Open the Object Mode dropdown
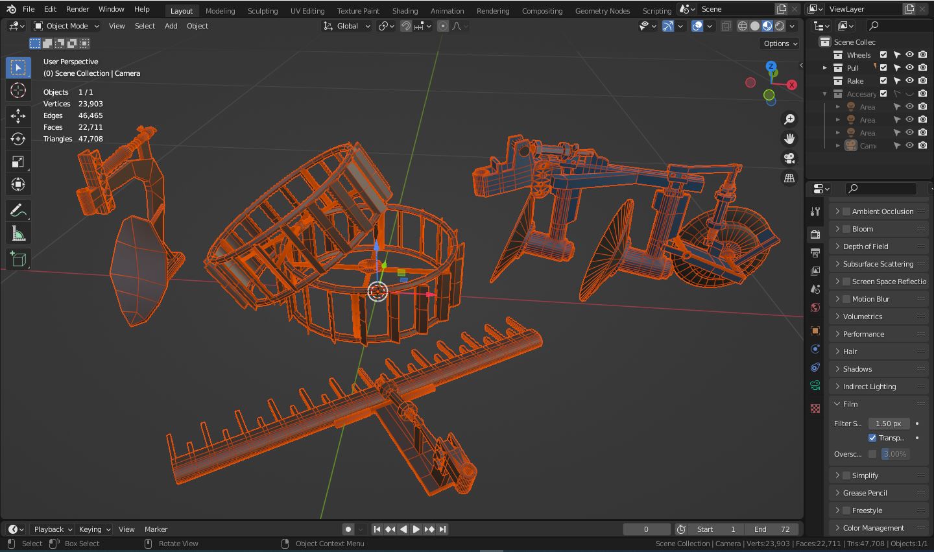 click(x=67, y=26)
